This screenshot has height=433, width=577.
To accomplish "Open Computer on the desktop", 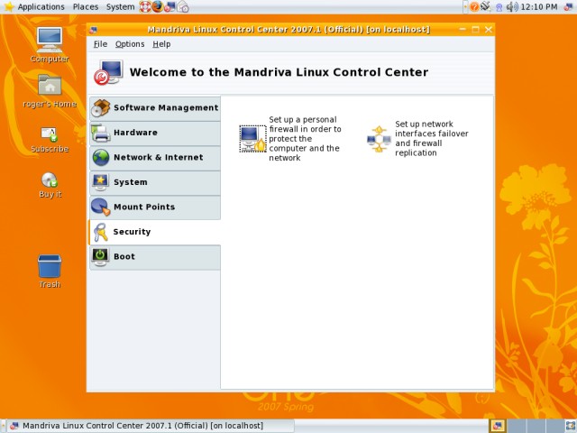I will point(50,45).
